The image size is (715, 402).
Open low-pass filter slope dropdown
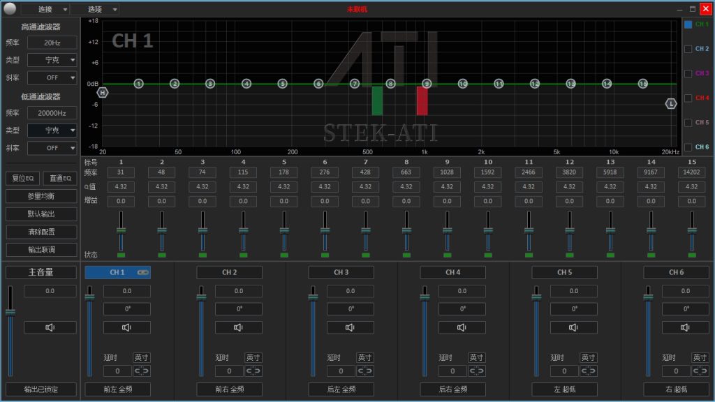tap(52, 148)
